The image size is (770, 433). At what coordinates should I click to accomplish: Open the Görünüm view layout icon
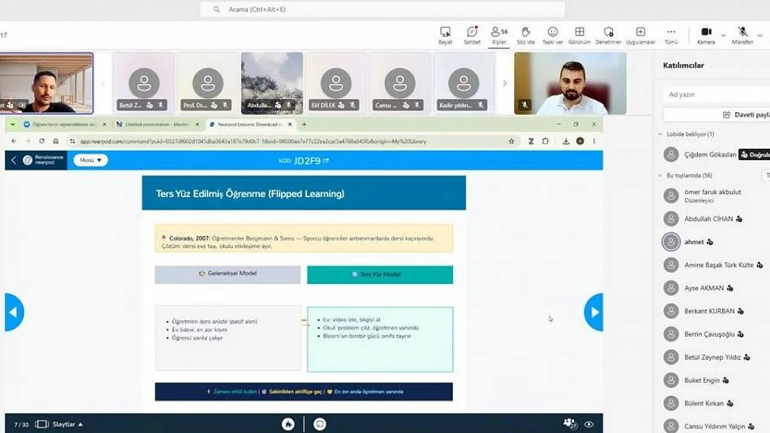[x=579, y=35]
